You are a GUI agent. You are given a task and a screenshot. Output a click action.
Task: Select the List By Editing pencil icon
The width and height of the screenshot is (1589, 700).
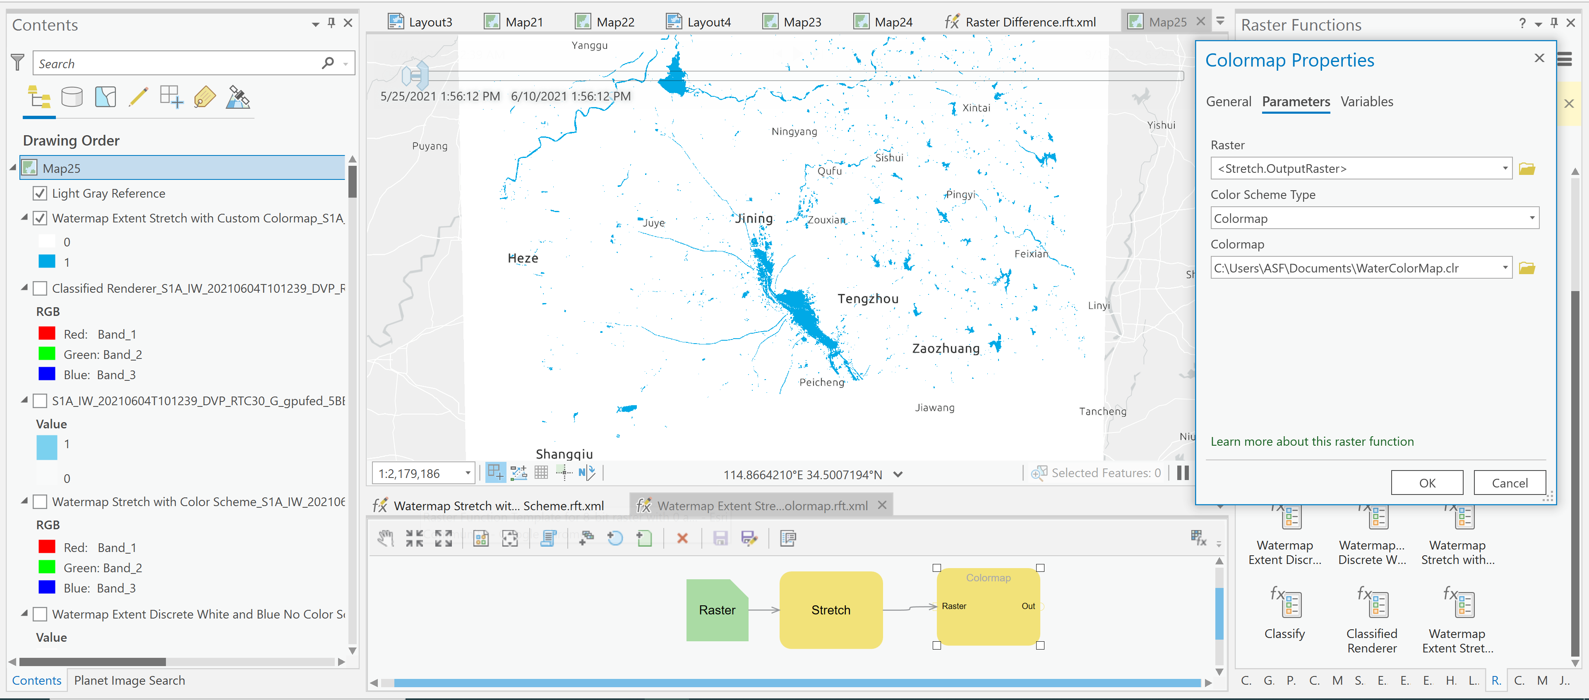pos(138,97)
